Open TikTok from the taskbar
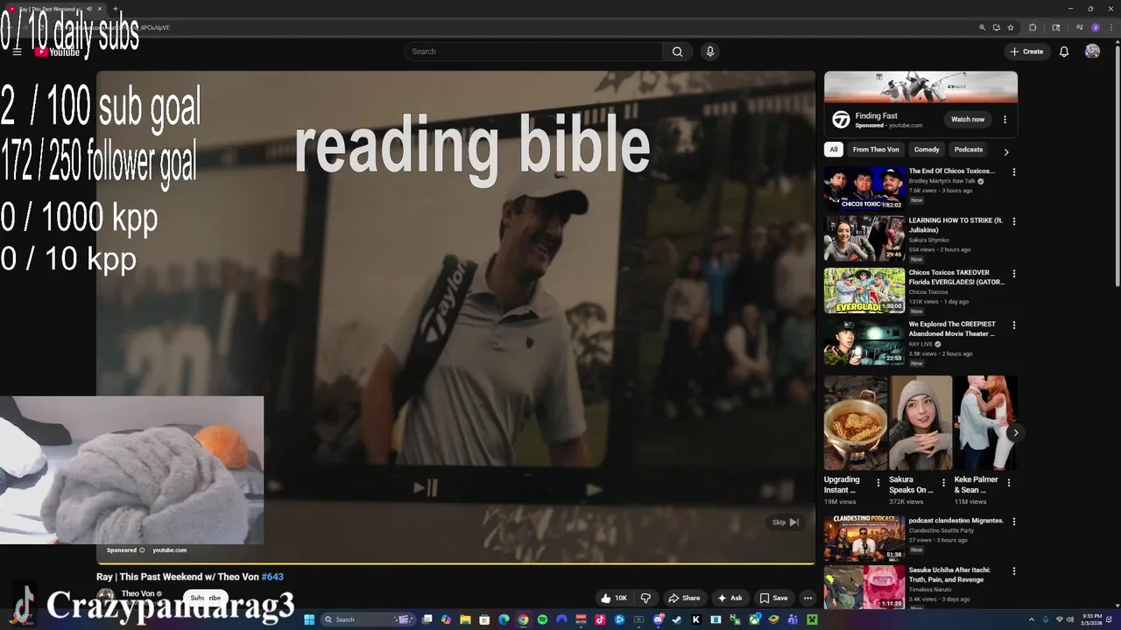 coord(600,619)
